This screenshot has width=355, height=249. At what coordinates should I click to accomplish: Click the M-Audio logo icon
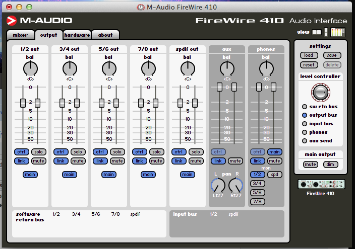click(12, 21)
